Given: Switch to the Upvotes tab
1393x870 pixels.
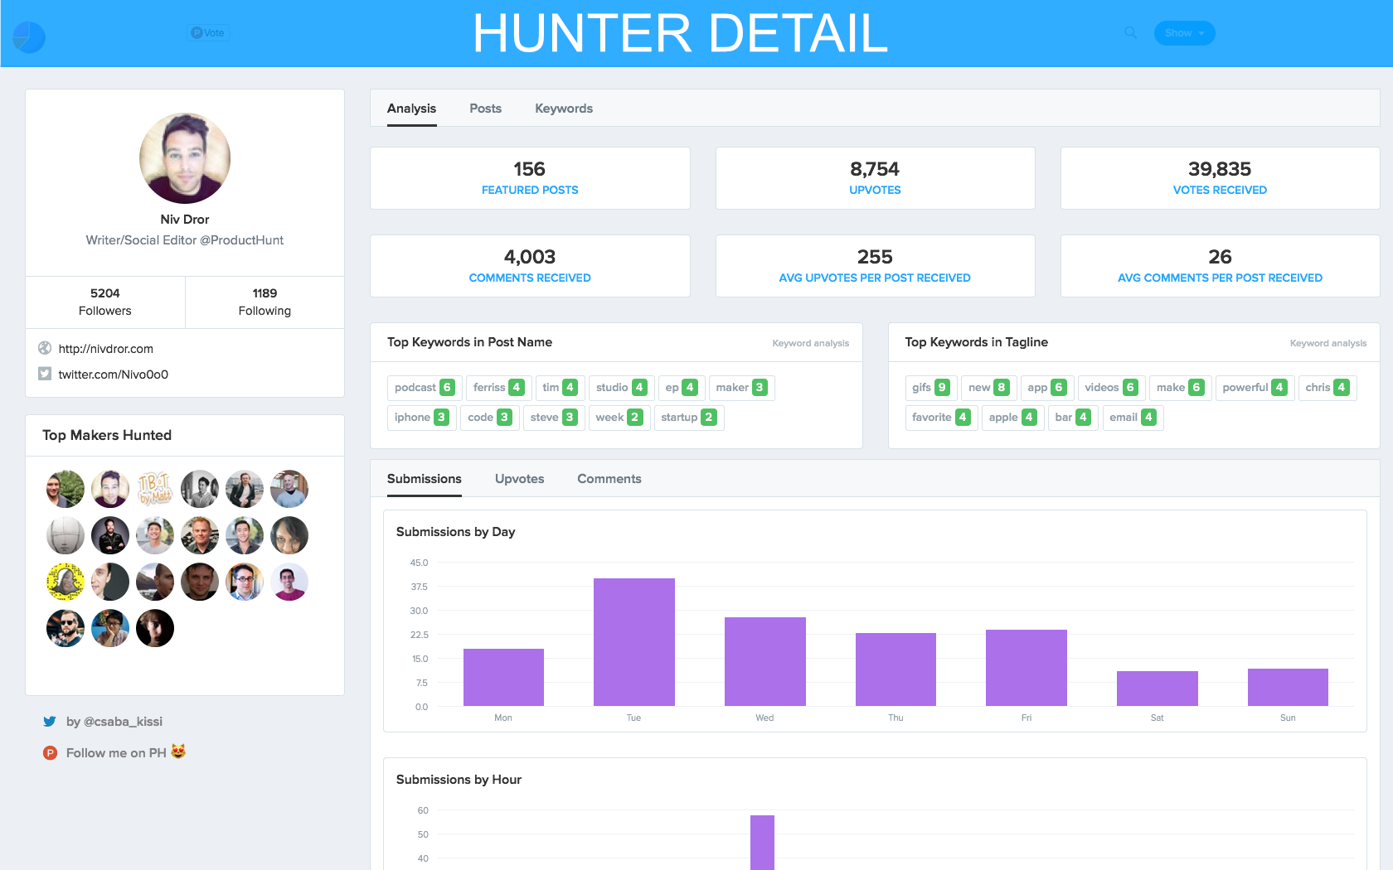Looking at the screenshot, I should [x=519, y=479].
